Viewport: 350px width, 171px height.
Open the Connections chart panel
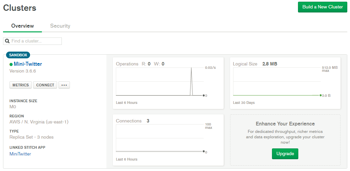pyautogui.click(x=168, y=140)
